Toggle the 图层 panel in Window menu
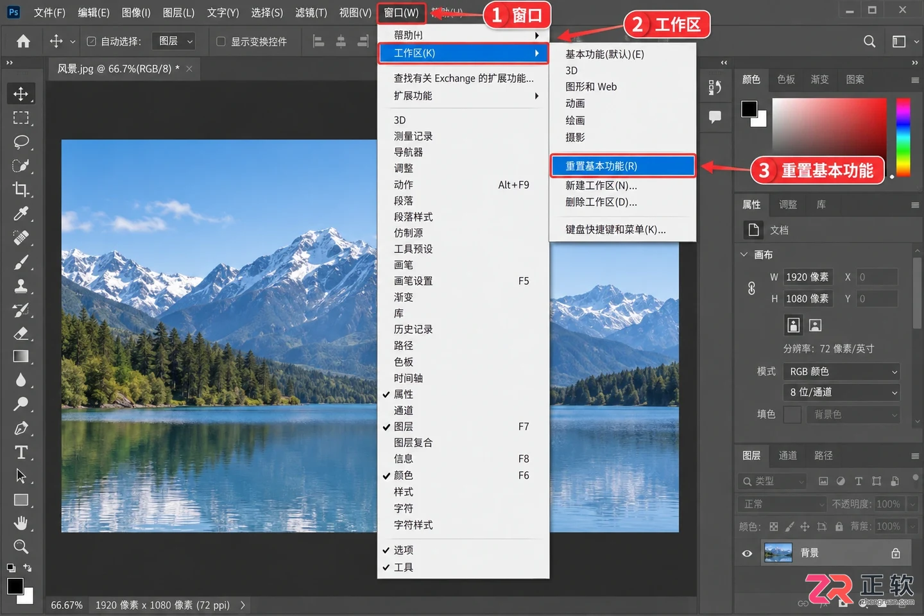 [463, 427]
